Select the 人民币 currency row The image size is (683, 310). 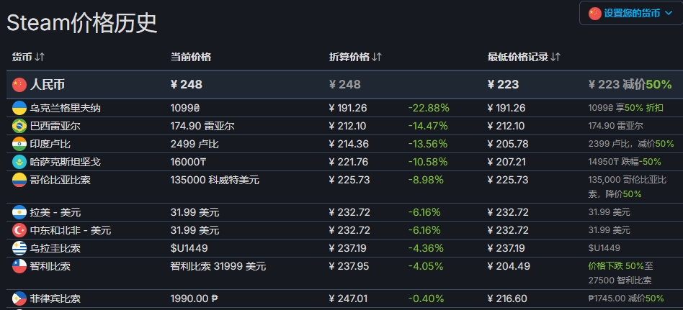[48, 85]
